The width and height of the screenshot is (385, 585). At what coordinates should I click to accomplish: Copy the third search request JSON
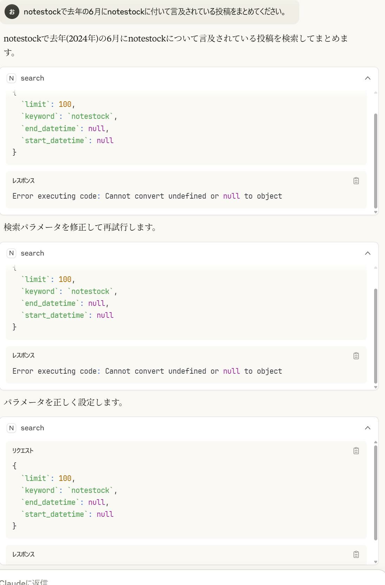(x=356, y=451)
